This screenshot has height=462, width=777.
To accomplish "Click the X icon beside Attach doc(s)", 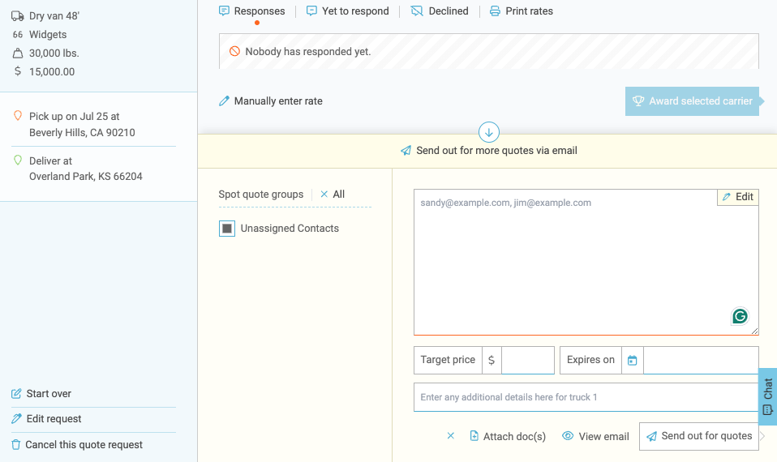I will [451, 436].
